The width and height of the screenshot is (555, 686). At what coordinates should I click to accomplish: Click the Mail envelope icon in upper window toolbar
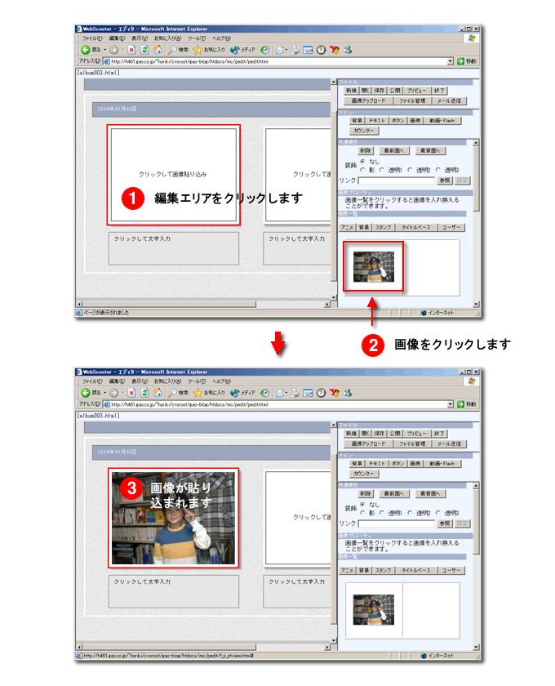point(280,50)
